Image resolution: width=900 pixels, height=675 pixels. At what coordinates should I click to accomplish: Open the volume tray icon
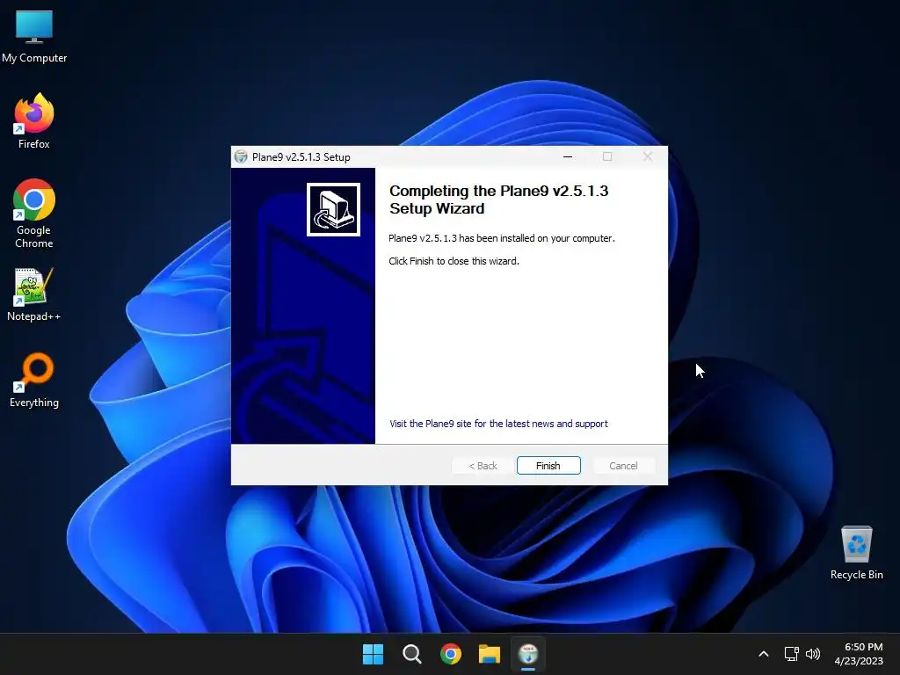tap(813, 654)
